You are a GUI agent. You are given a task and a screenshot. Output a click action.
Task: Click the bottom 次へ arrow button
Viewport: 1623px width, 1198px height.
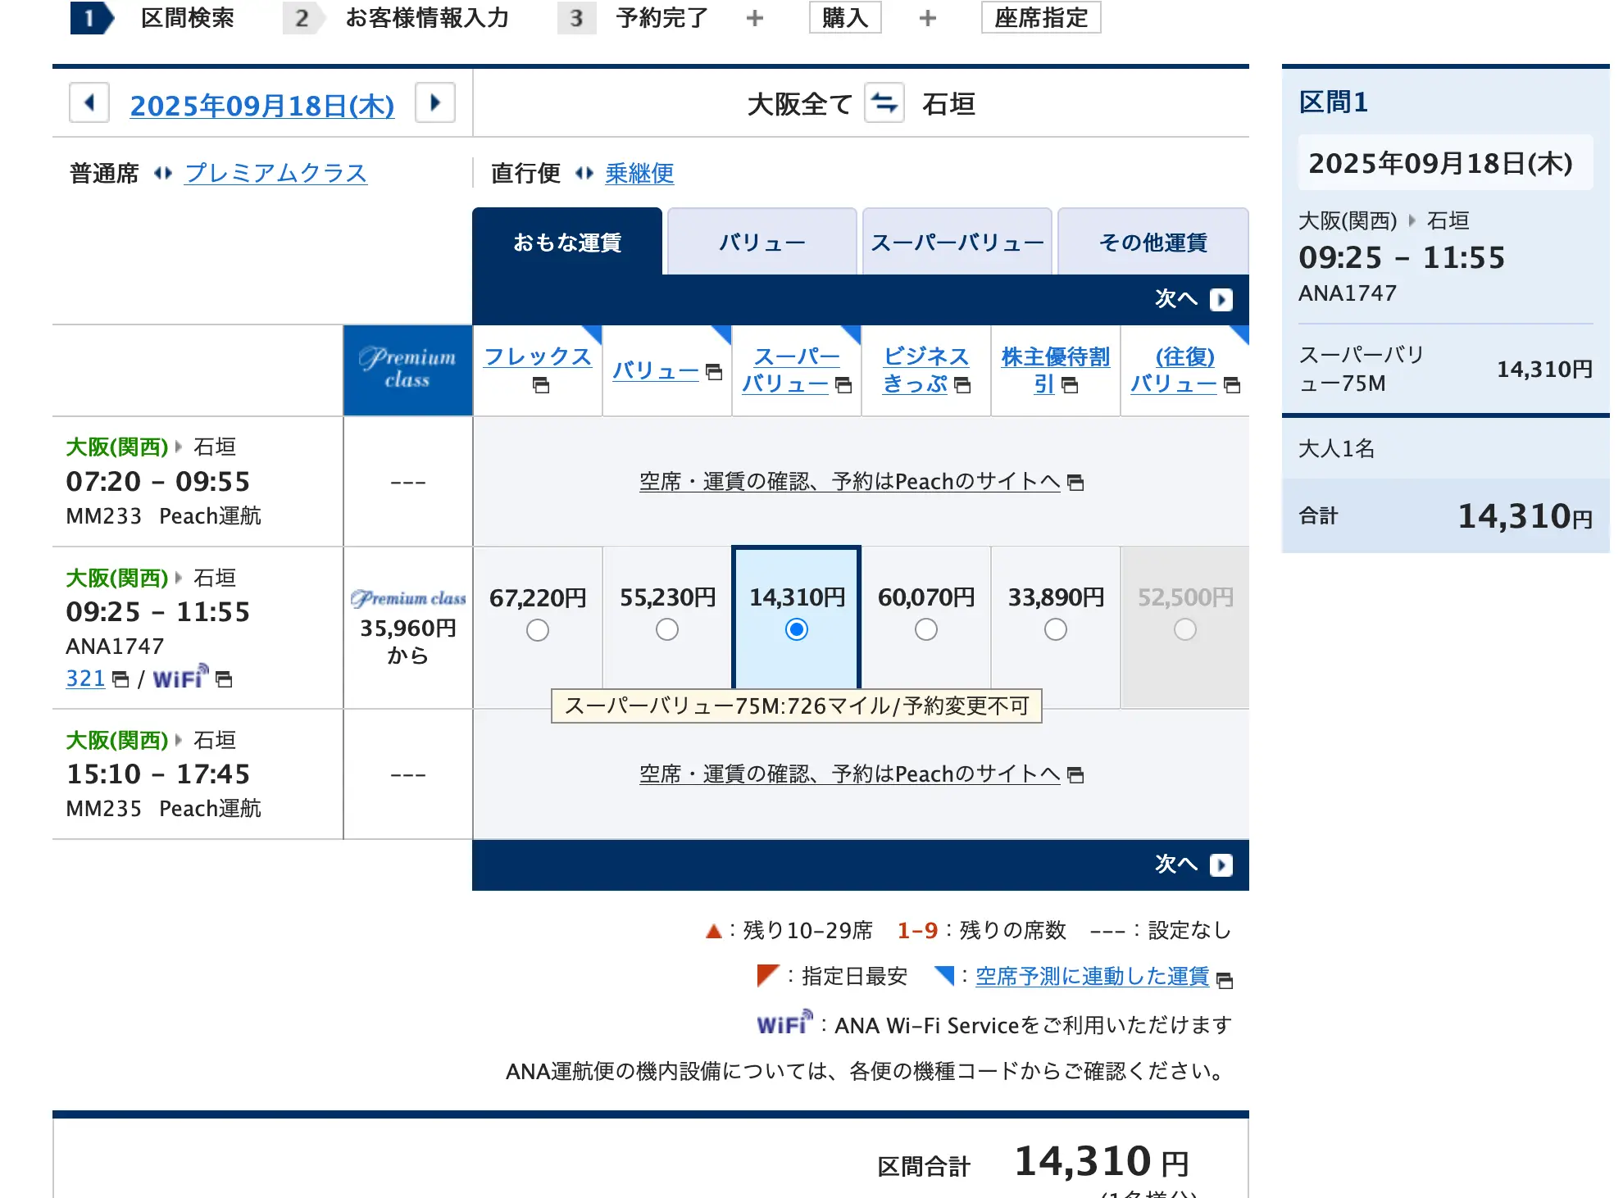(x=1221, y=865)
